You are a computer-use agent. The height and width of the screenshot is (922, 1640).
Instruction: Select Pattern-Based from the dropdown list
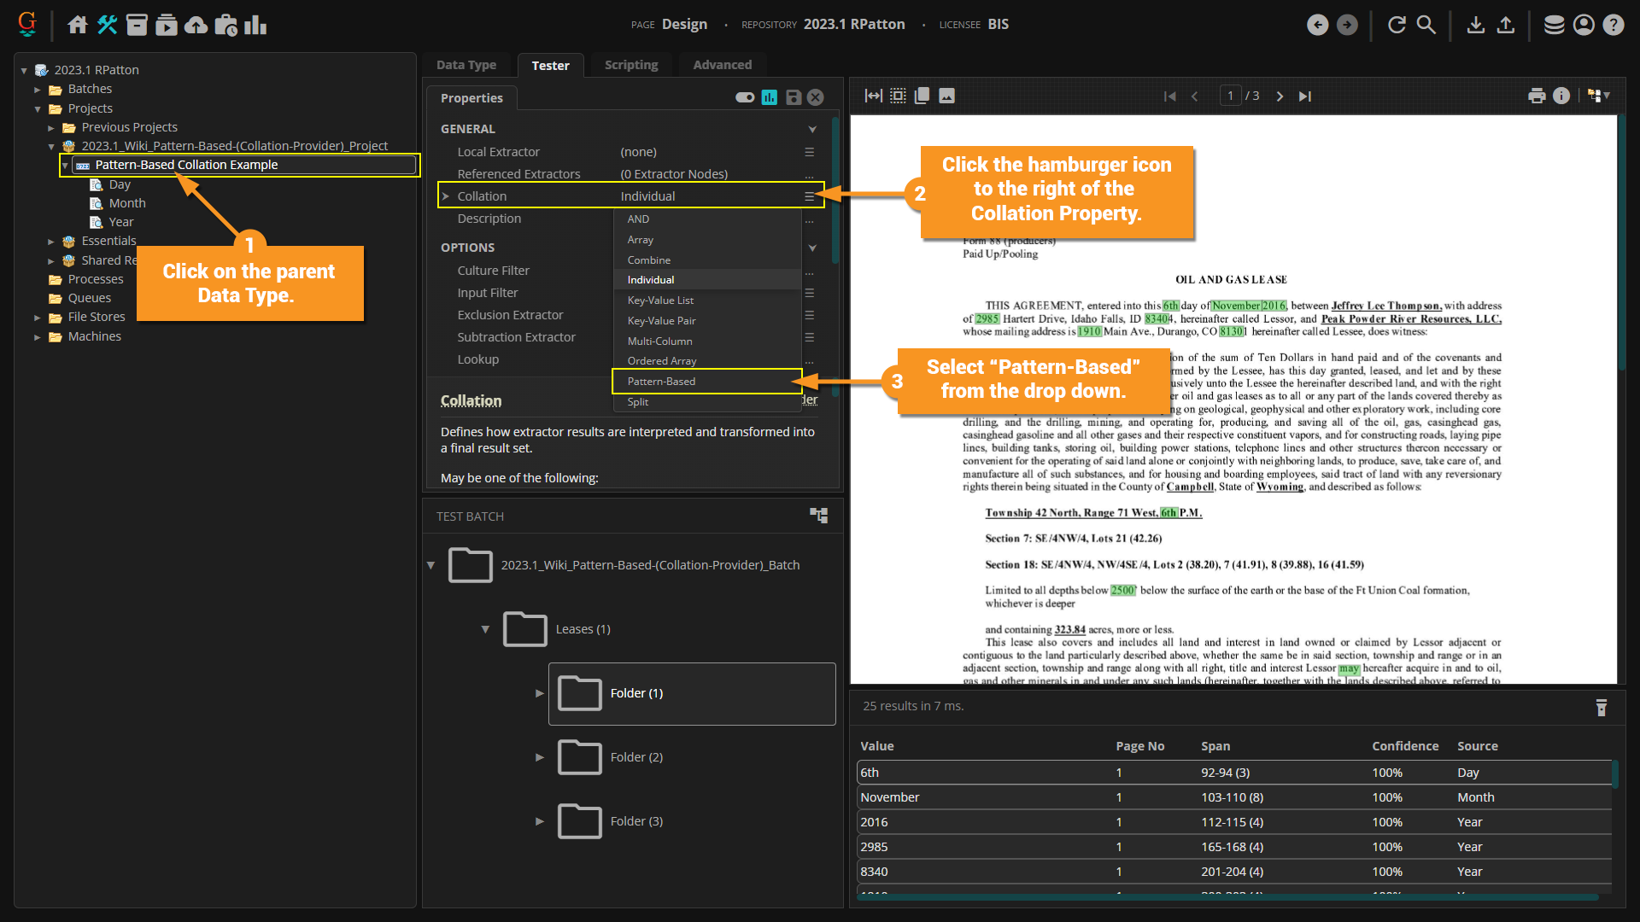[661, 382]
